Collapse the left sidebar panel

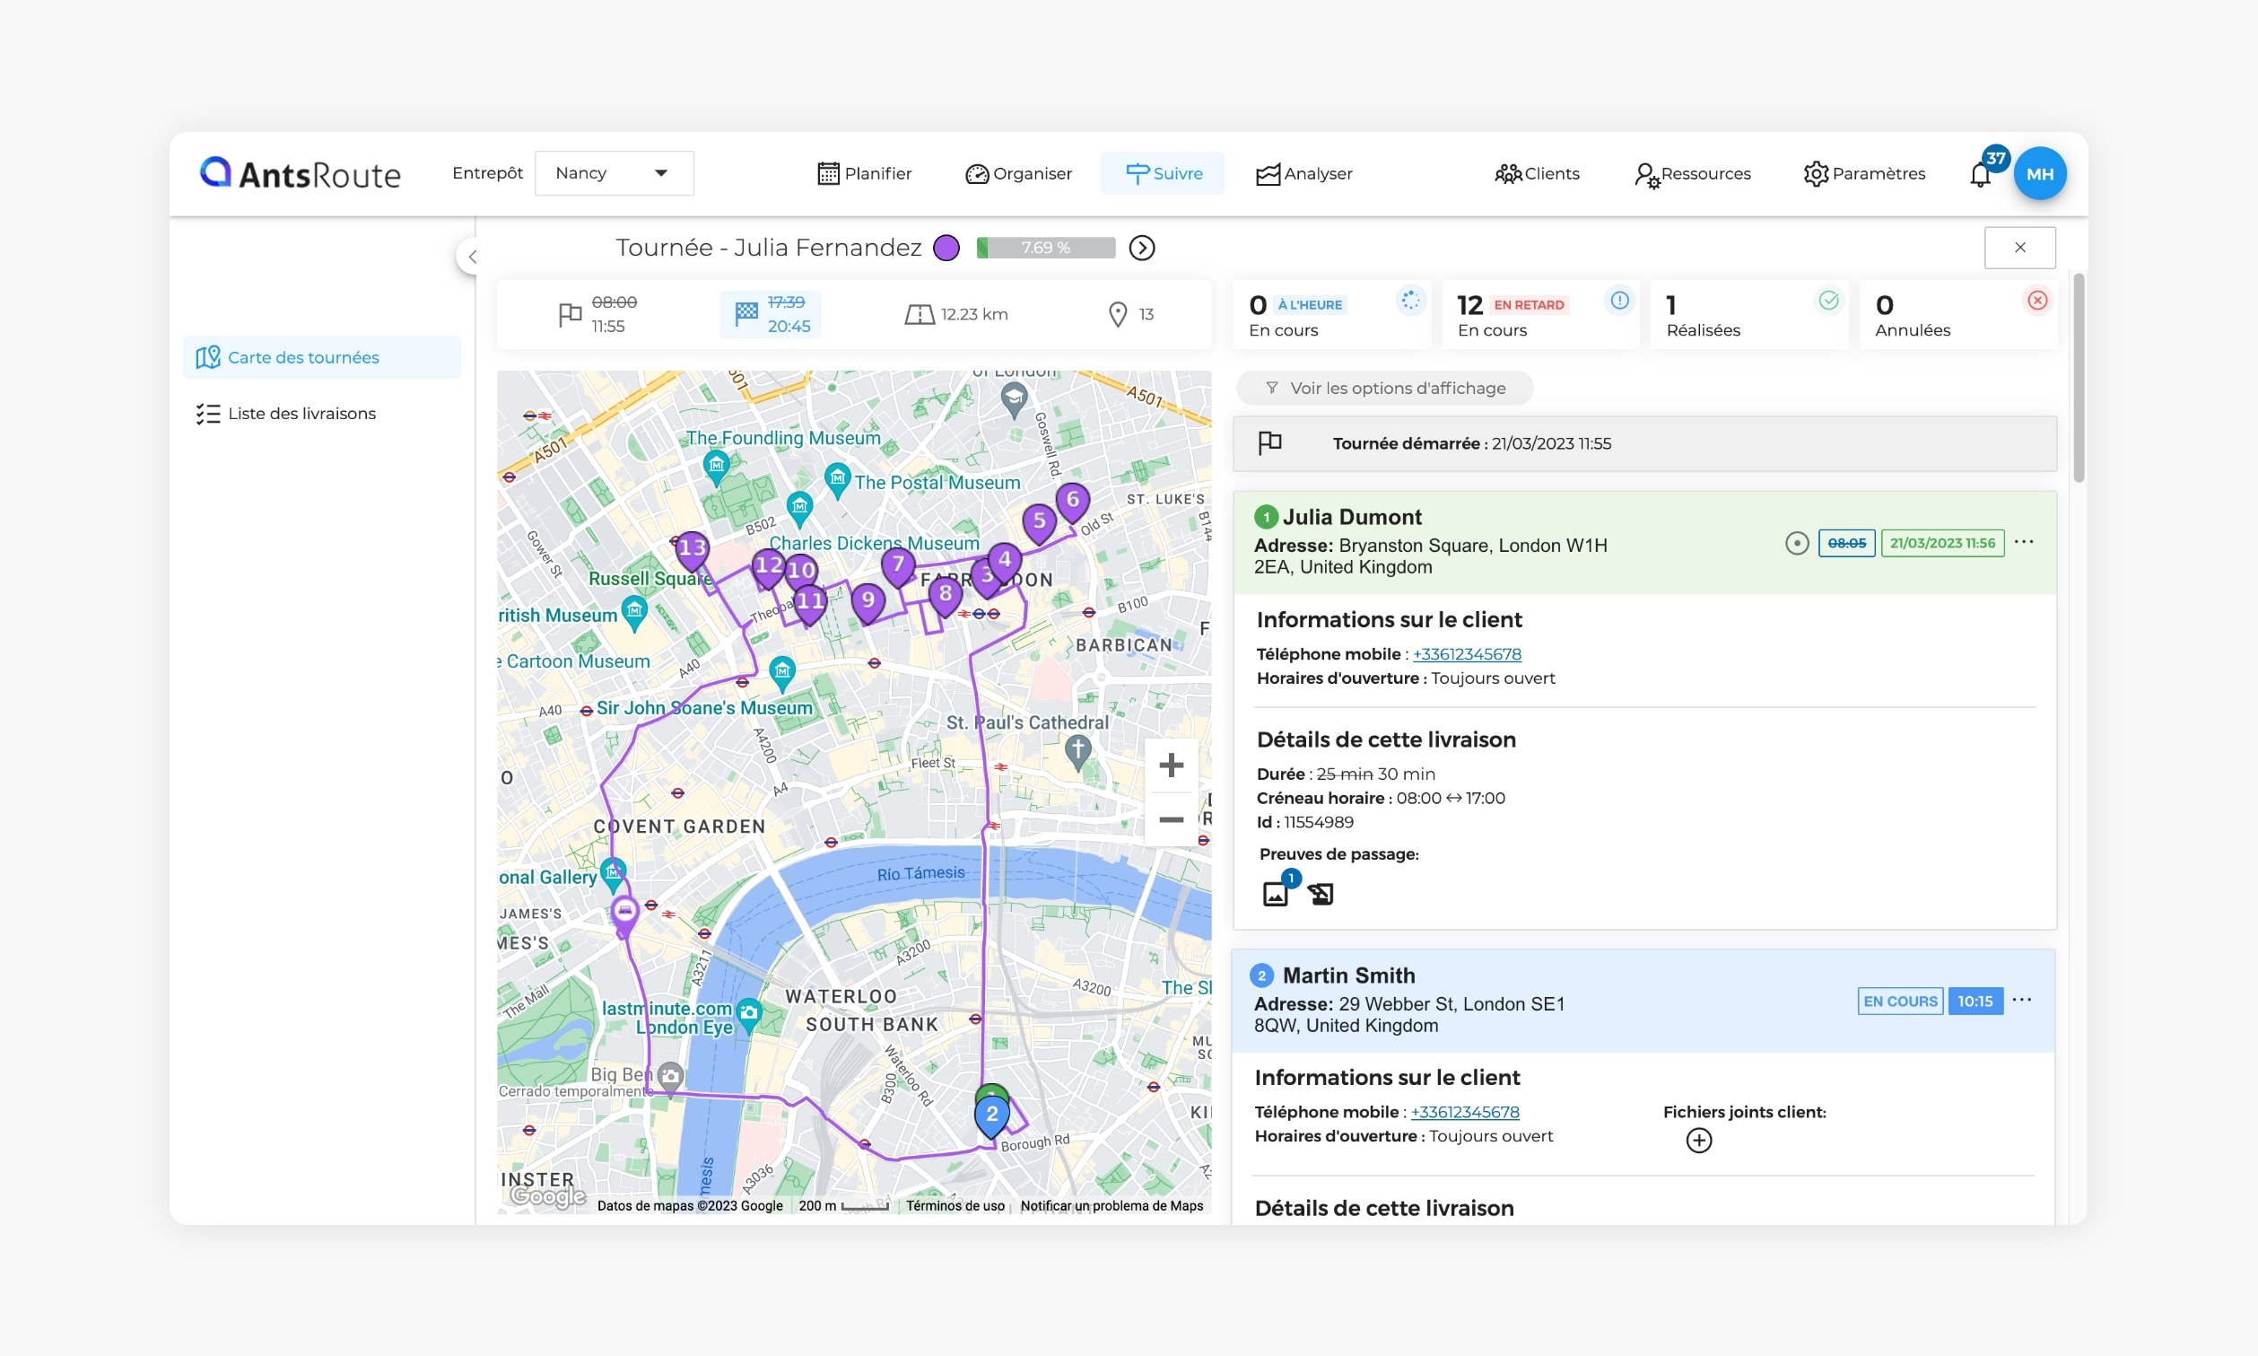click(471, 257)
